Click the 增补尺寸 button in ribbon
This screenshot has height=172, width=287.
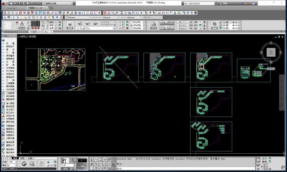183,22
